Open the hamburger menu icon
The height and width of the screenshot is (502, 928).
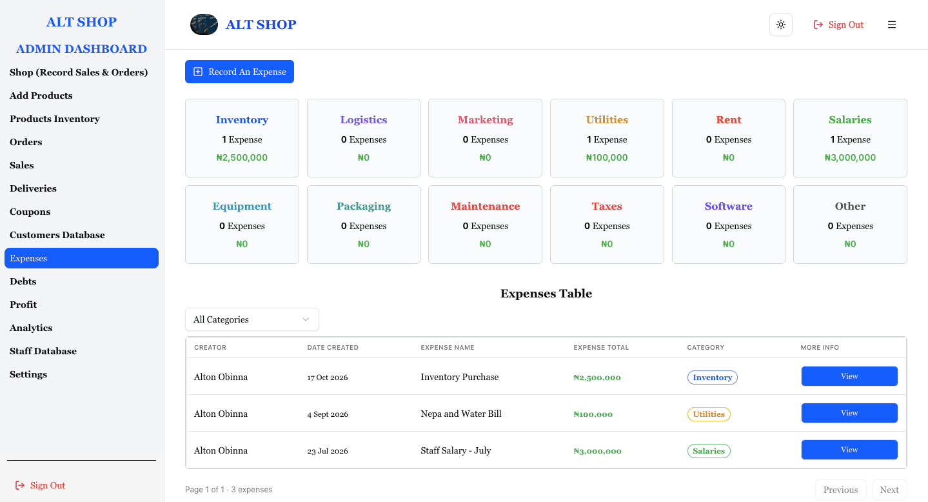(x=892, y=25)
